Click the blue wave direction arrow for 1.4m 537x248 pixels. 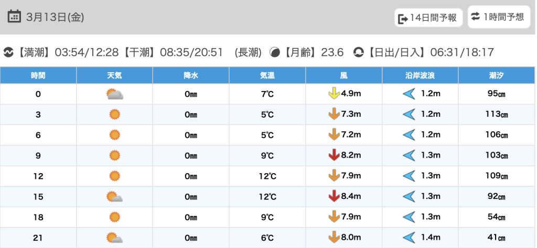[409, 238]
